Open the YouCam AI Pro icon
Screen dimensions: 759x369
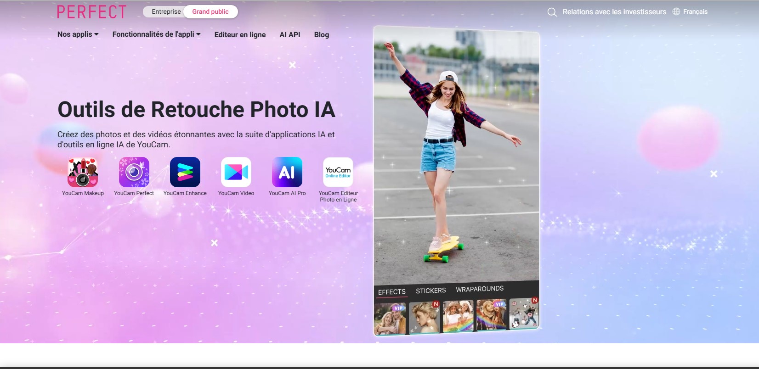point(287,172)
